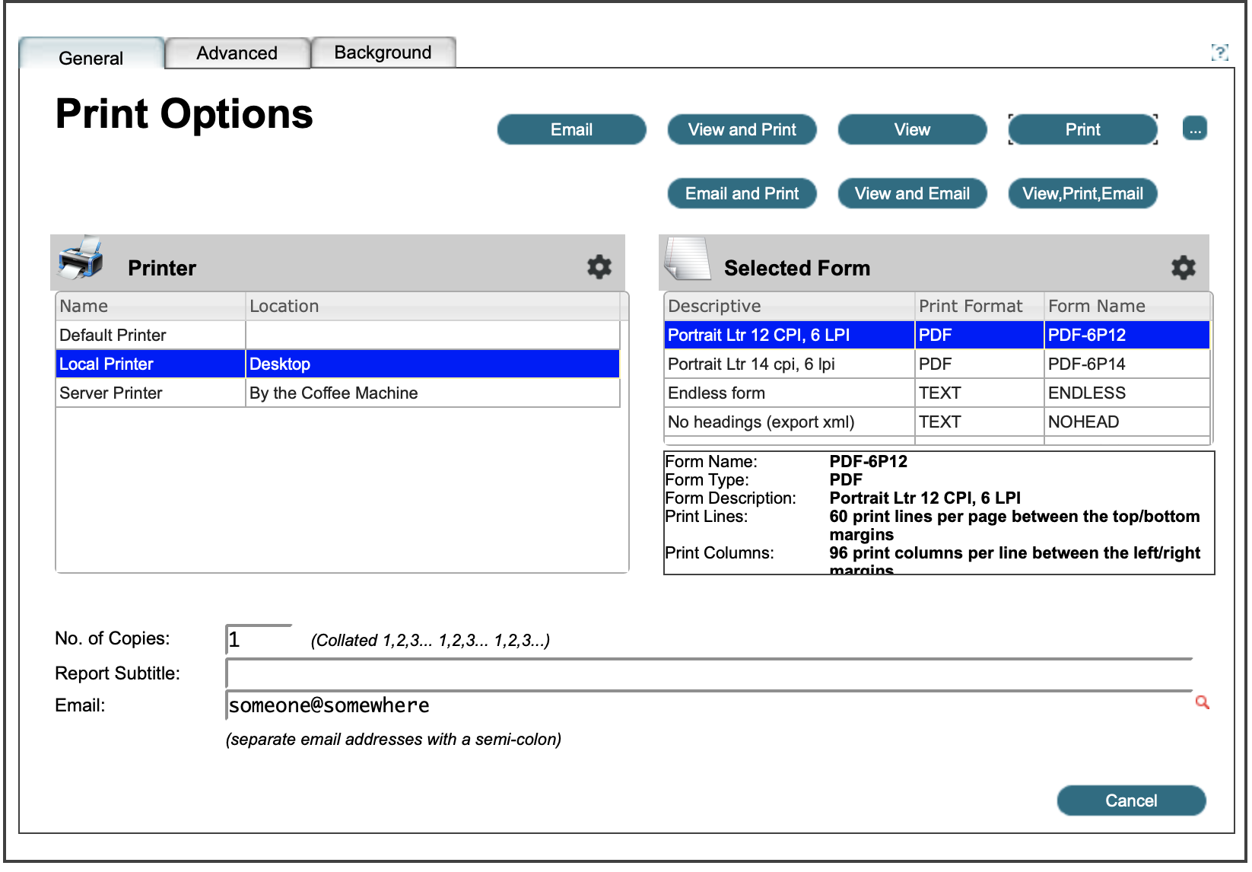Click the Email and Print button

(742, 194)
